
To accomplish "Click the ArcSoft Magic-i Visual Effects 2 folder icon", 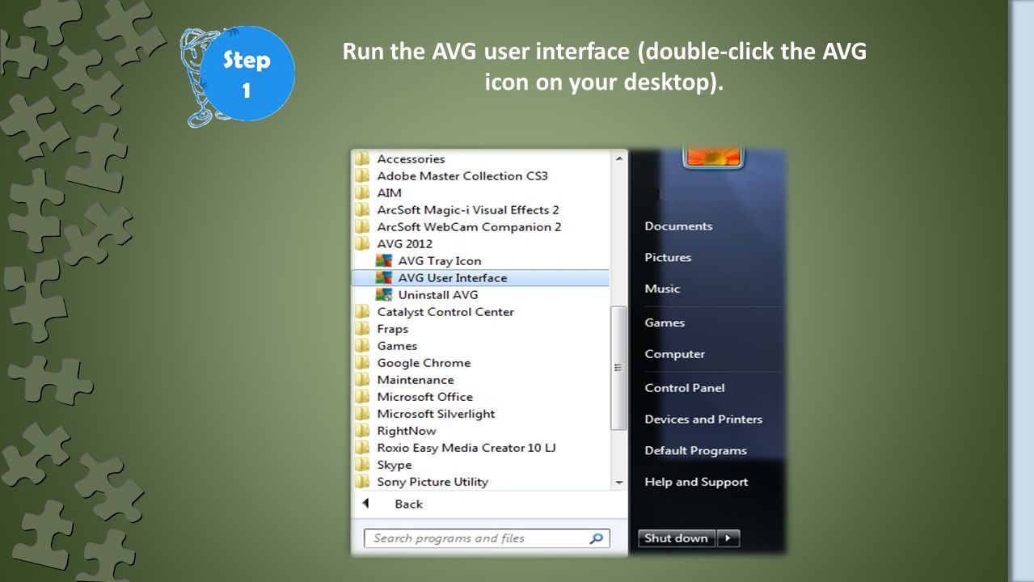I will [x=362, y=210].
